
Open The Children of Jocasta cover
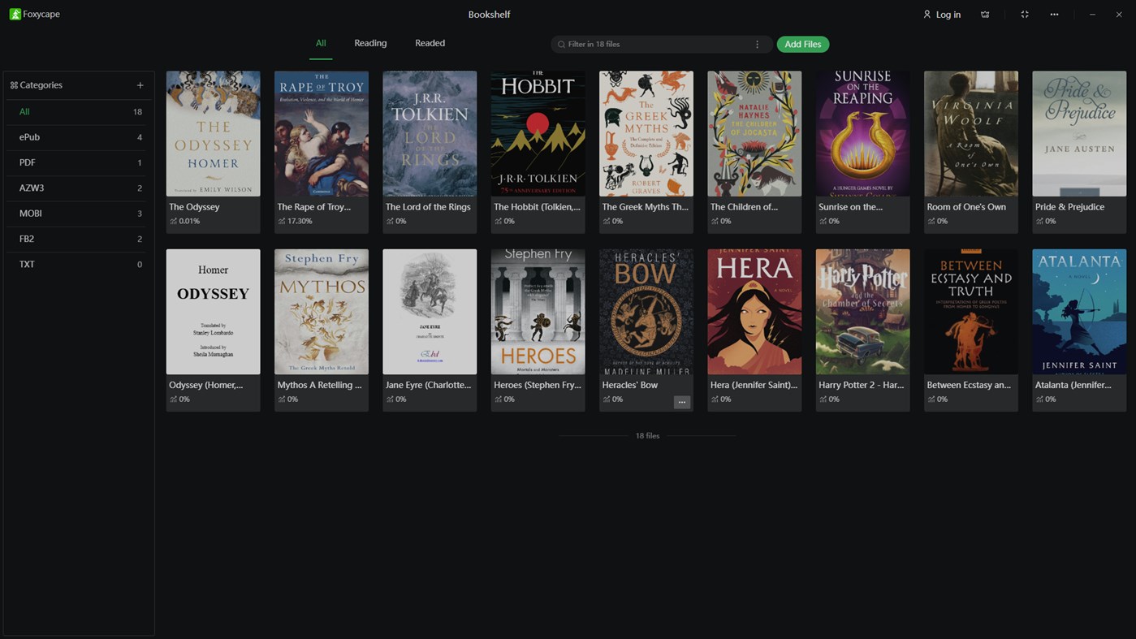coord(754,133)
